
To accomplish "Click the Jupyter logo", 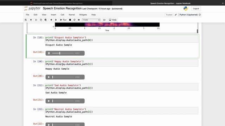I will coord(32,8).
